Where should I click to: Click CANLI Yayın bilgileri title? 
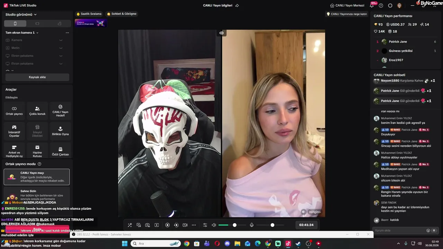[x=218, y=6]
